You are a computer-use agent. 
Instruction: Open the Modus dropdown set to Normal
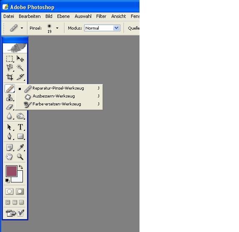tap(102, 28)
